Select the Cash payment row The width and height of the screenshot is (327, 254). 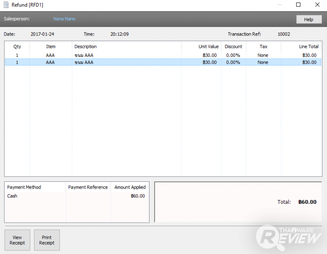pyautogui.click(x=77, y=196)
